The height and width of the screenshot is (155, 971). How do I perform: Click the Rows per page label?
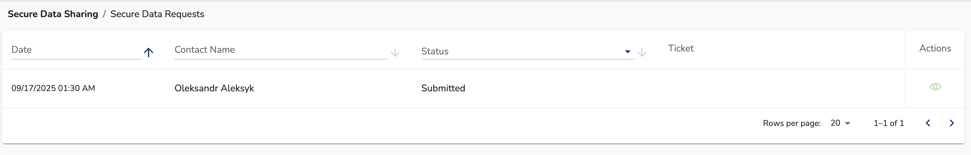792,123
